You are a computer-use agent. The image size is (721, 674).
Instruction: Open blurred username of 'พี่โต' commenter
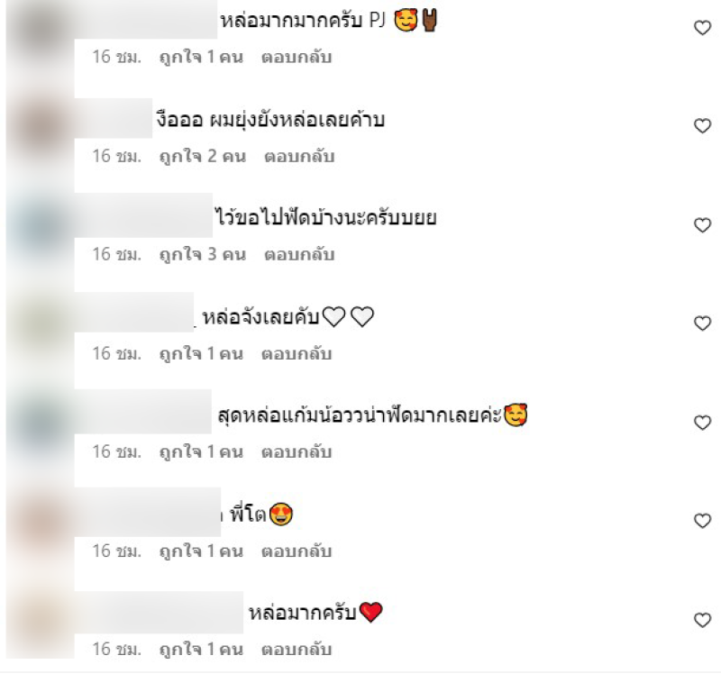coord(147,512)
